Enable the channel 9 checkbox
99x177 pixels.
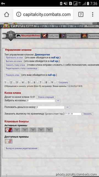point(55,82)
